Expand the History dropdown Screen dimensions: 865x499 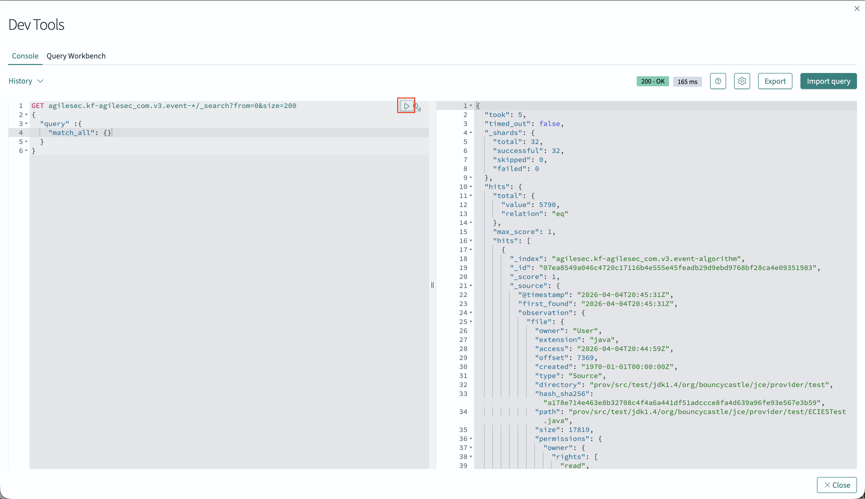point(26,81)
